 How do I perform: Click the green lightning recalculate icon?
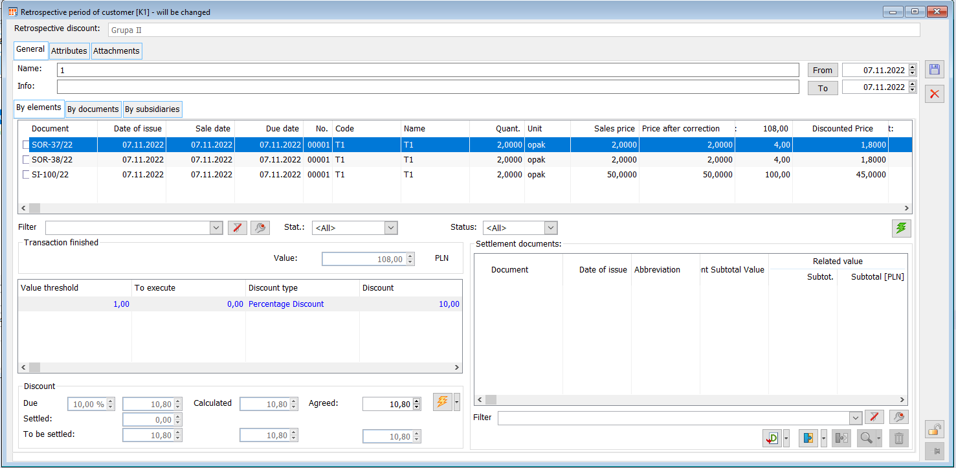click(x=900, y=228)
